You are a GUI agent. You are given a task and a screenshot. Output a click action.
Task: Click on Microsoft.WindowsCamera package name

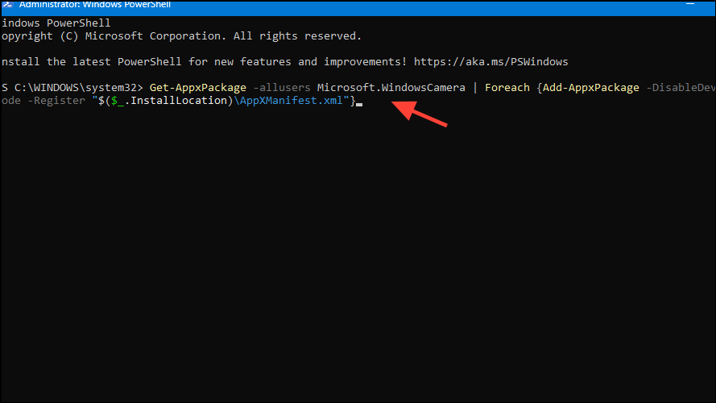[391, 88]
